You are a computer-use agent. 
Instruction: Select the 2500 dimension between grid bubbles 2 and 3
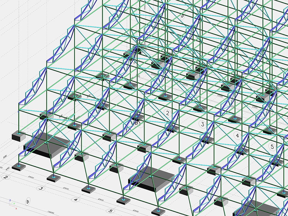tap(31, 178)
